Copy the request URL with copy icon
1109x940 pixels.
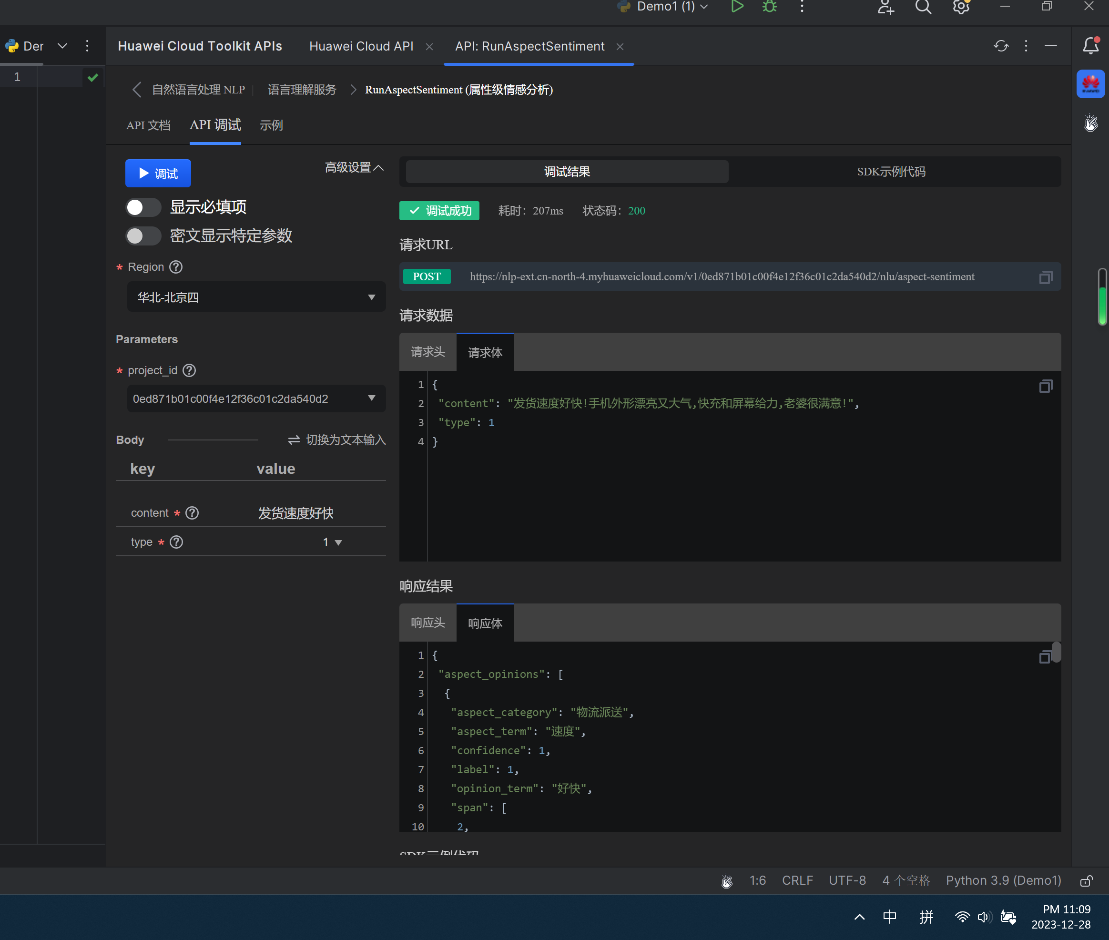click(x=1045, y=277)
